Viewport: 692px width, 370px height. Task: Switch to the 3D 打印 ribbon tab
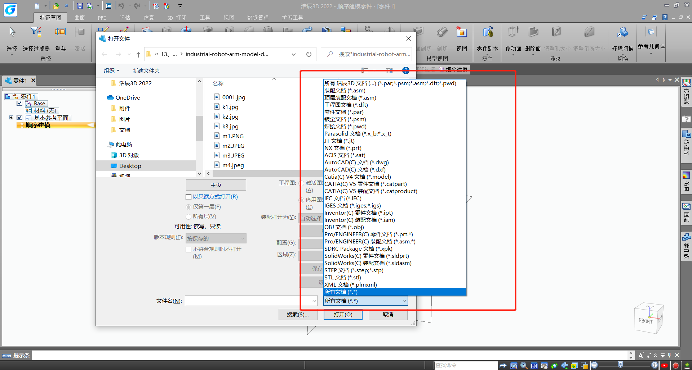pyautogui.click(x=177, y=18)
